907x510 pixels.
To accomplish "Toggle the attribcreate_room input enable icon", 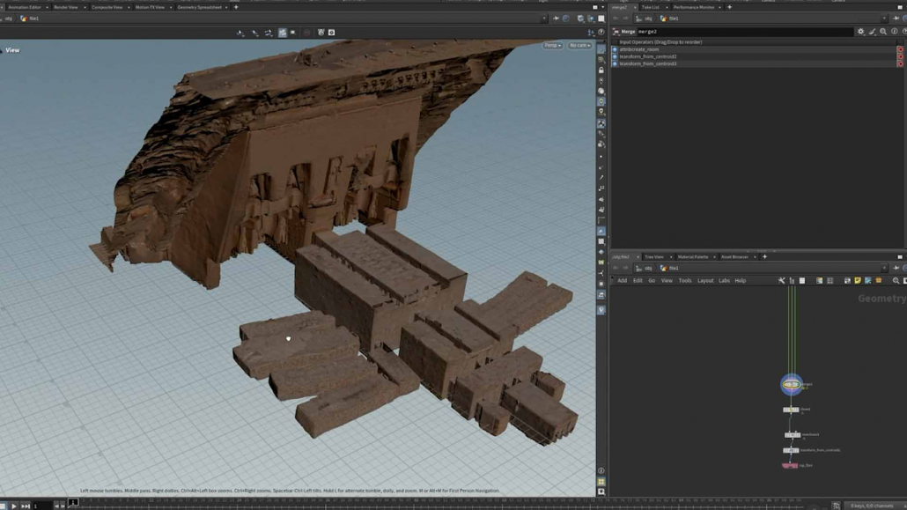I will [615, 49].
